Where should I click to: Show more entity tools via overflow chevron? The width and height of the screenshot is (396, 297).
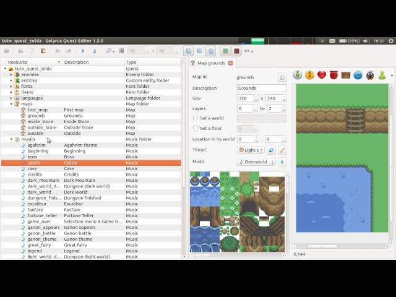[x=392, y=75]
